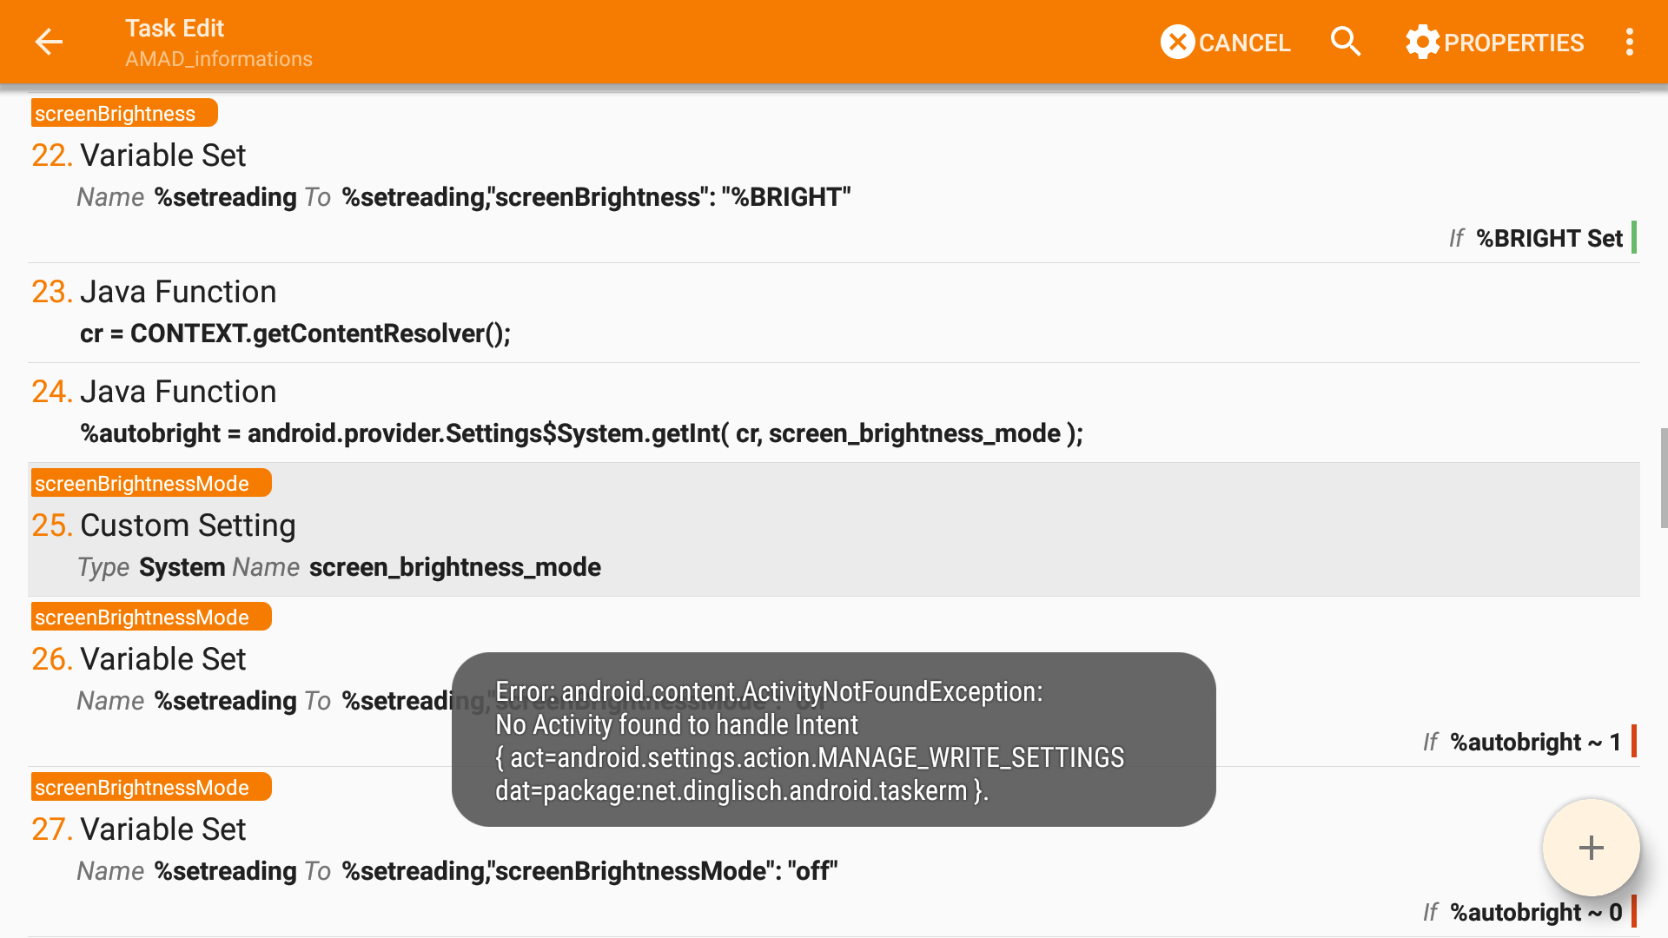Viewport: 1668px width, 938px height.
Task: Click the screenBrightness label tag
Action: [x=123, y=114]
